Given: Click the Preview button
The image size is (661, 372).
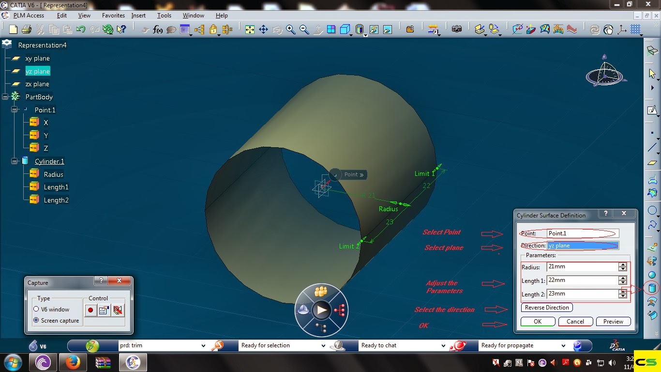Looking at the screenshot, I should [x=614, y=322].
